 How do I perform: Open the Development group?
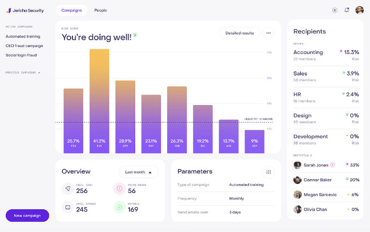pyautogui.click(x=326, y=139)
